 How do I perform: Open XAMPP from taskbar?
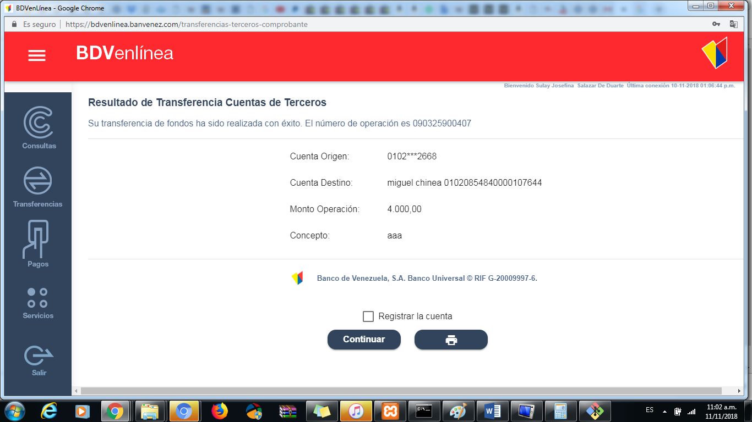(x=390, y=410)
